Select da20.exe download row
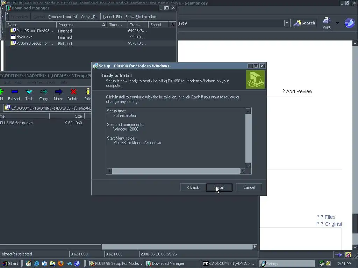This screenshot has height=268, width=358. click(91, 37)
